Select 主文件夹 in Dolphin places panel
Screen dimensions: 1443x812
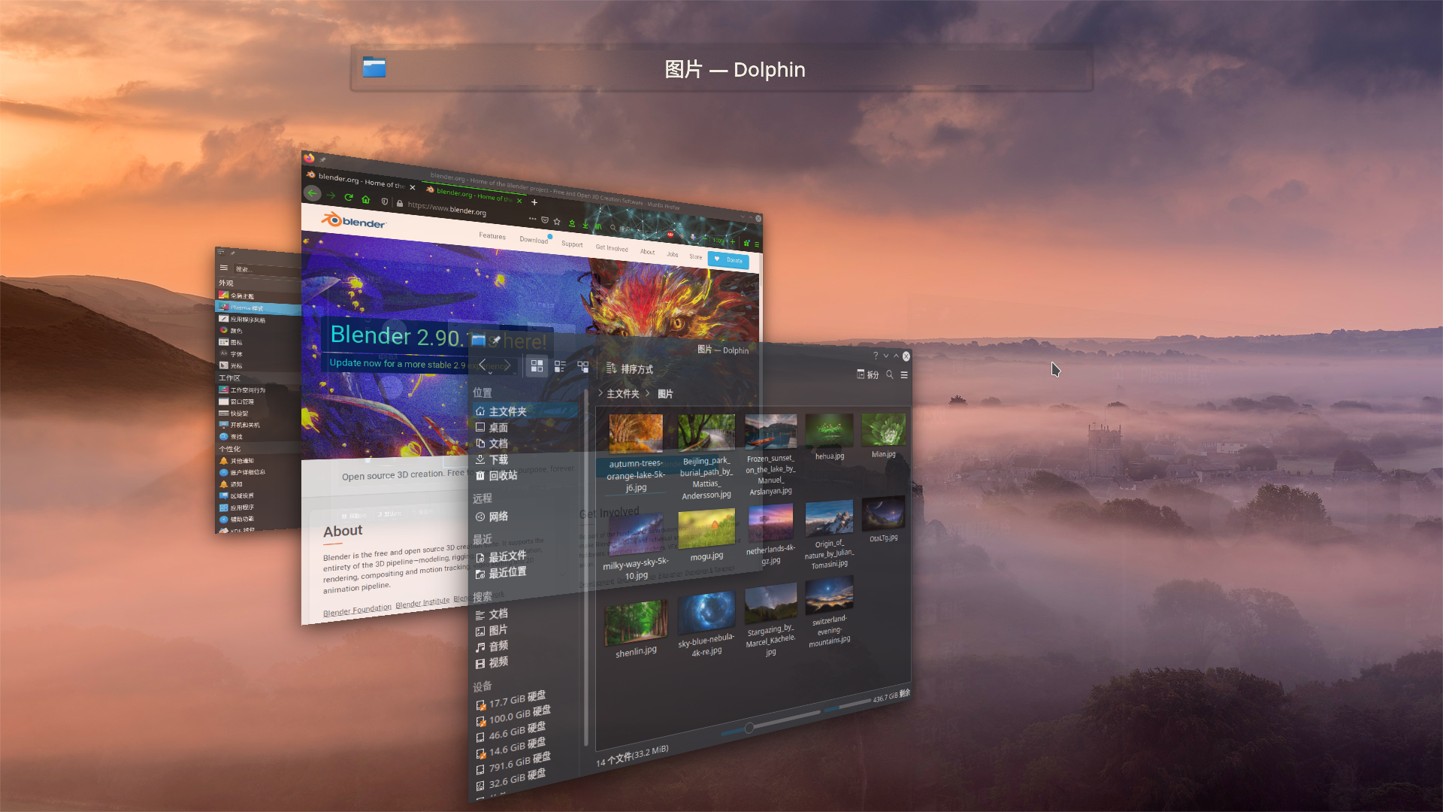pos(525,411)
